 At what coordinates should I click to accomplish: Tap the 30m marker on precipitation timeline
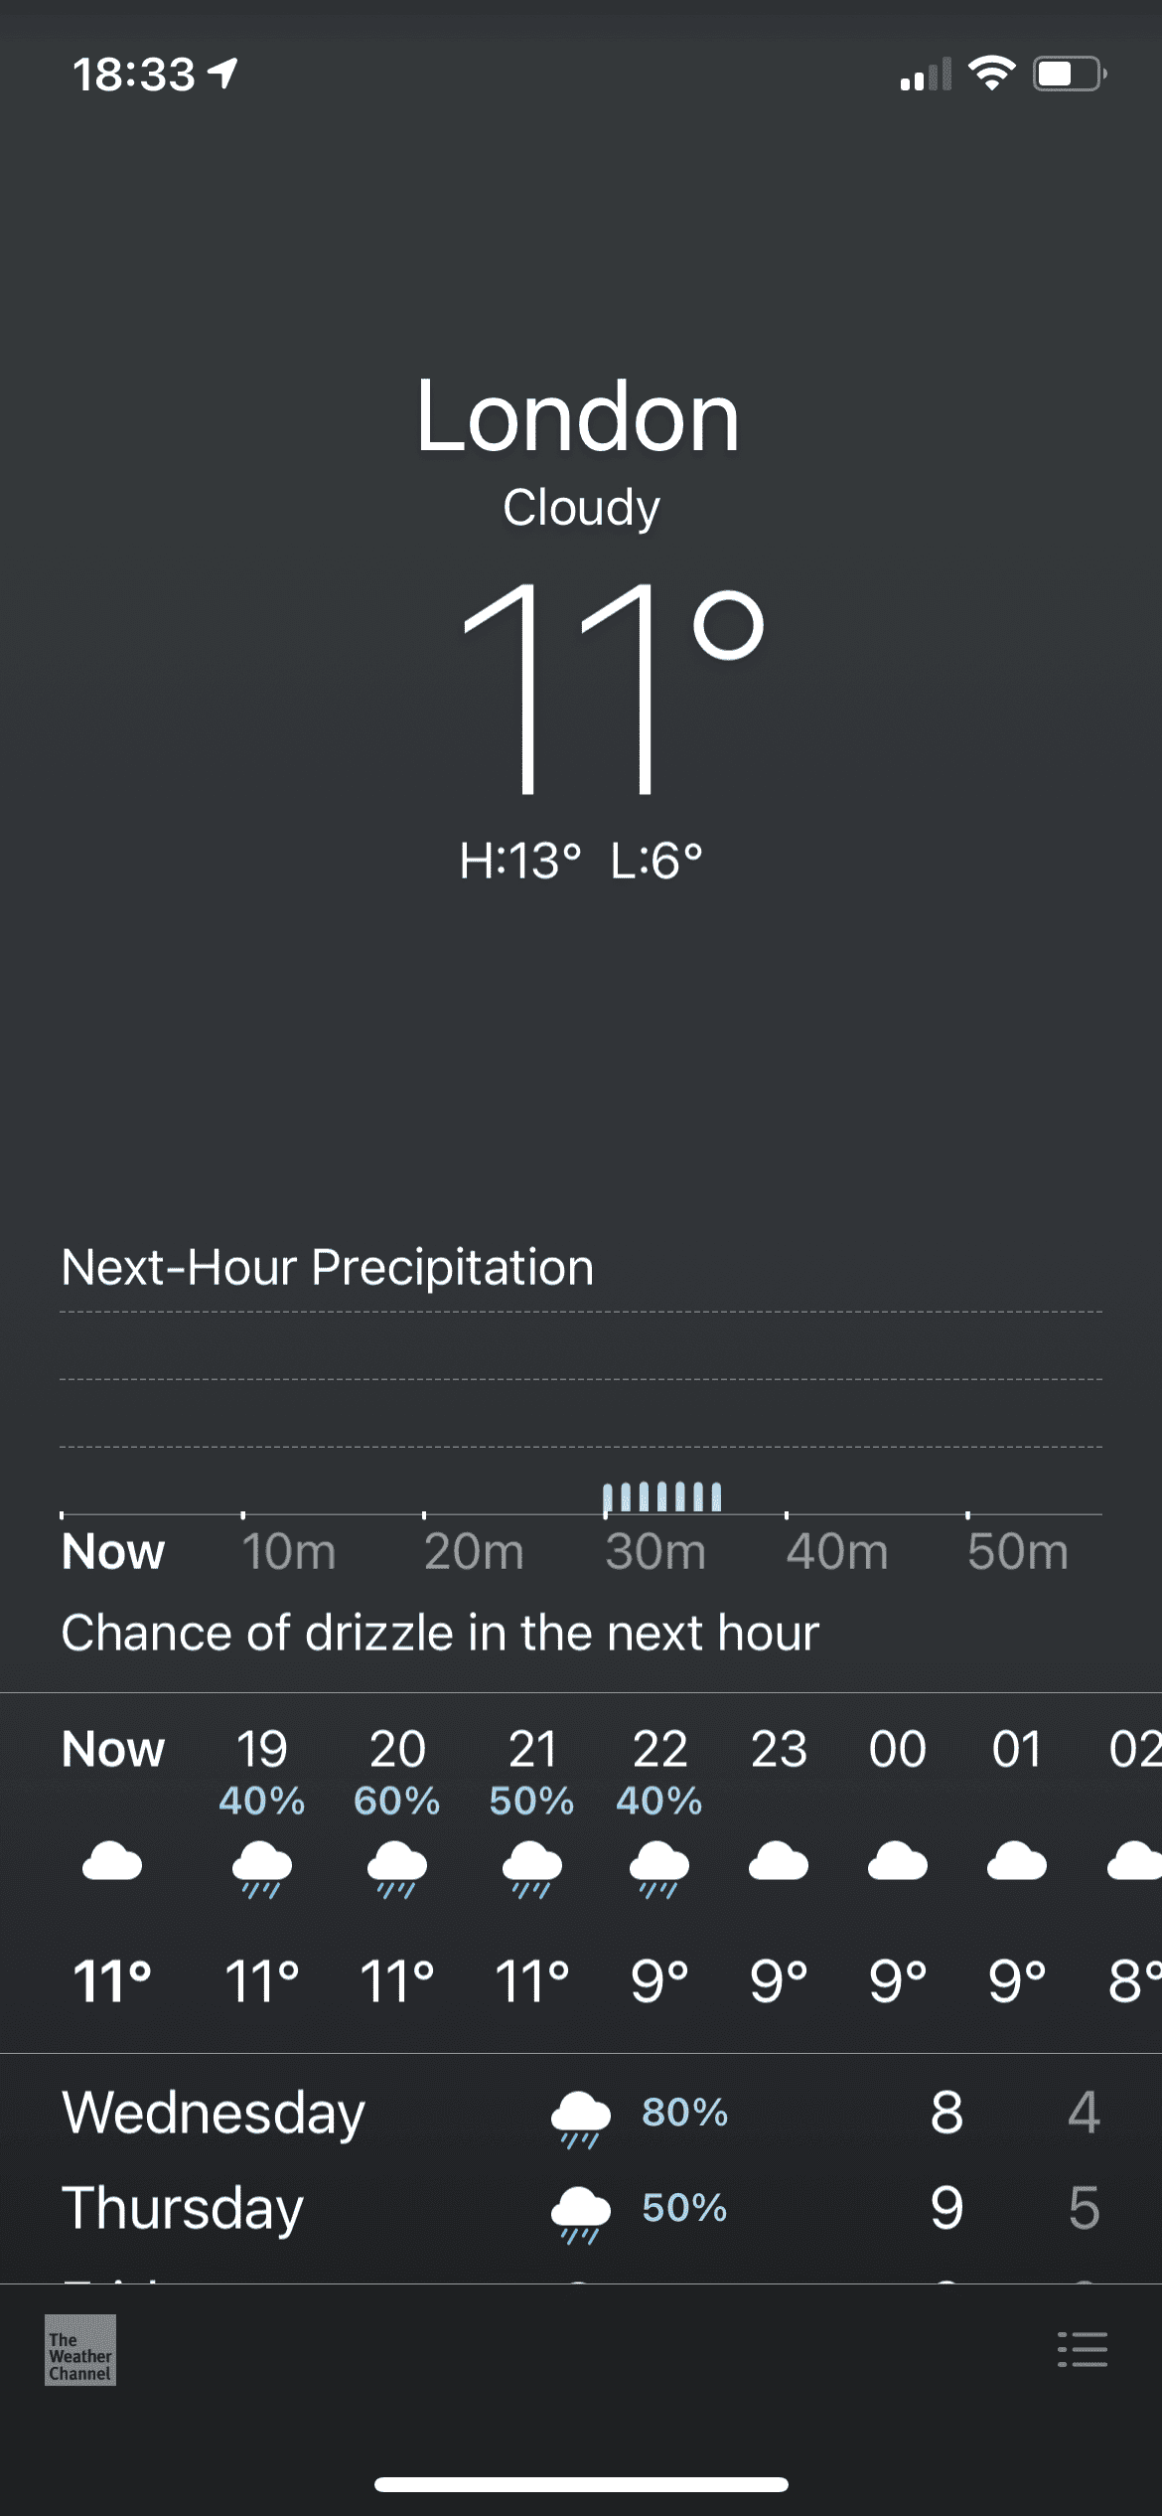click(654, 1551)
